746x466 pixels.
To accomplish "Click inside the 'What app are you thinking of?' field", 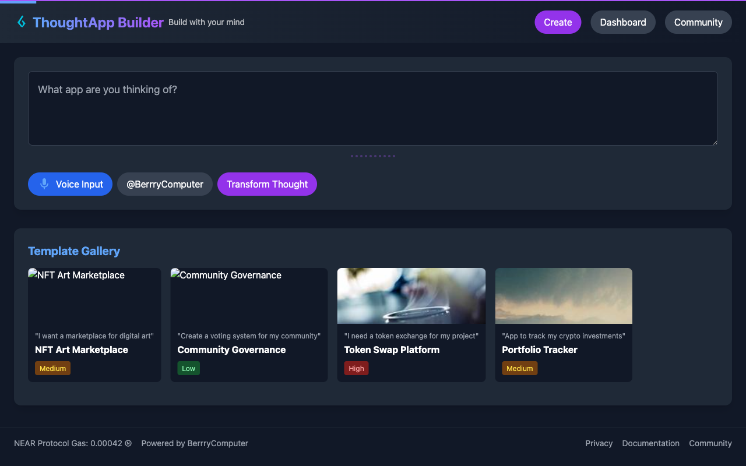I will pos(373,108).
